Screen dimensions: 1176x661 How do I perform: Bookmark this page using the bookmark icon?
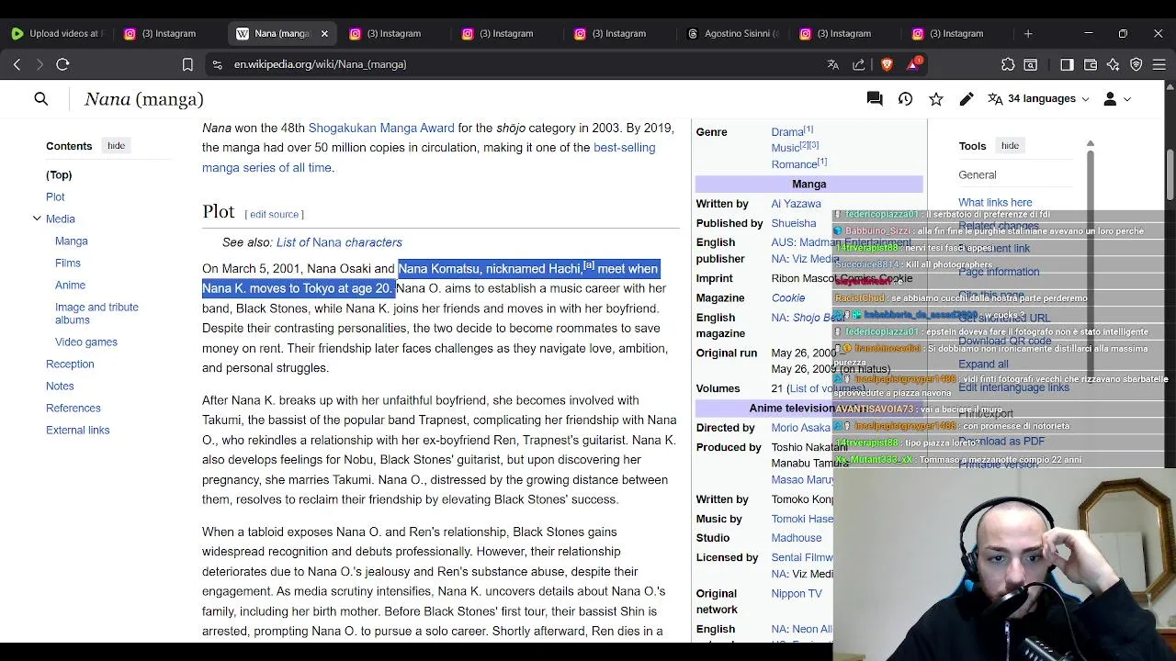[x=187, y=64]
